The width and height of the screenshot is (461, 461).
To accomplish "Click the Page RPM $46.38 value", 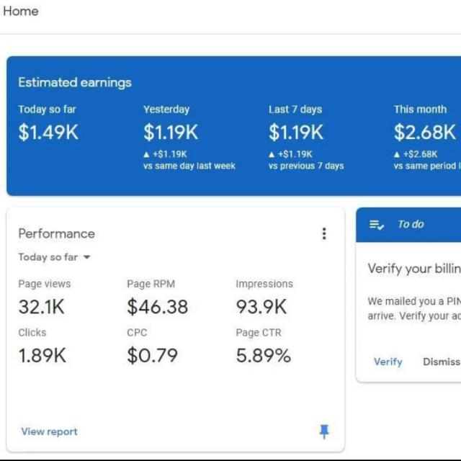I will (157, 307).
